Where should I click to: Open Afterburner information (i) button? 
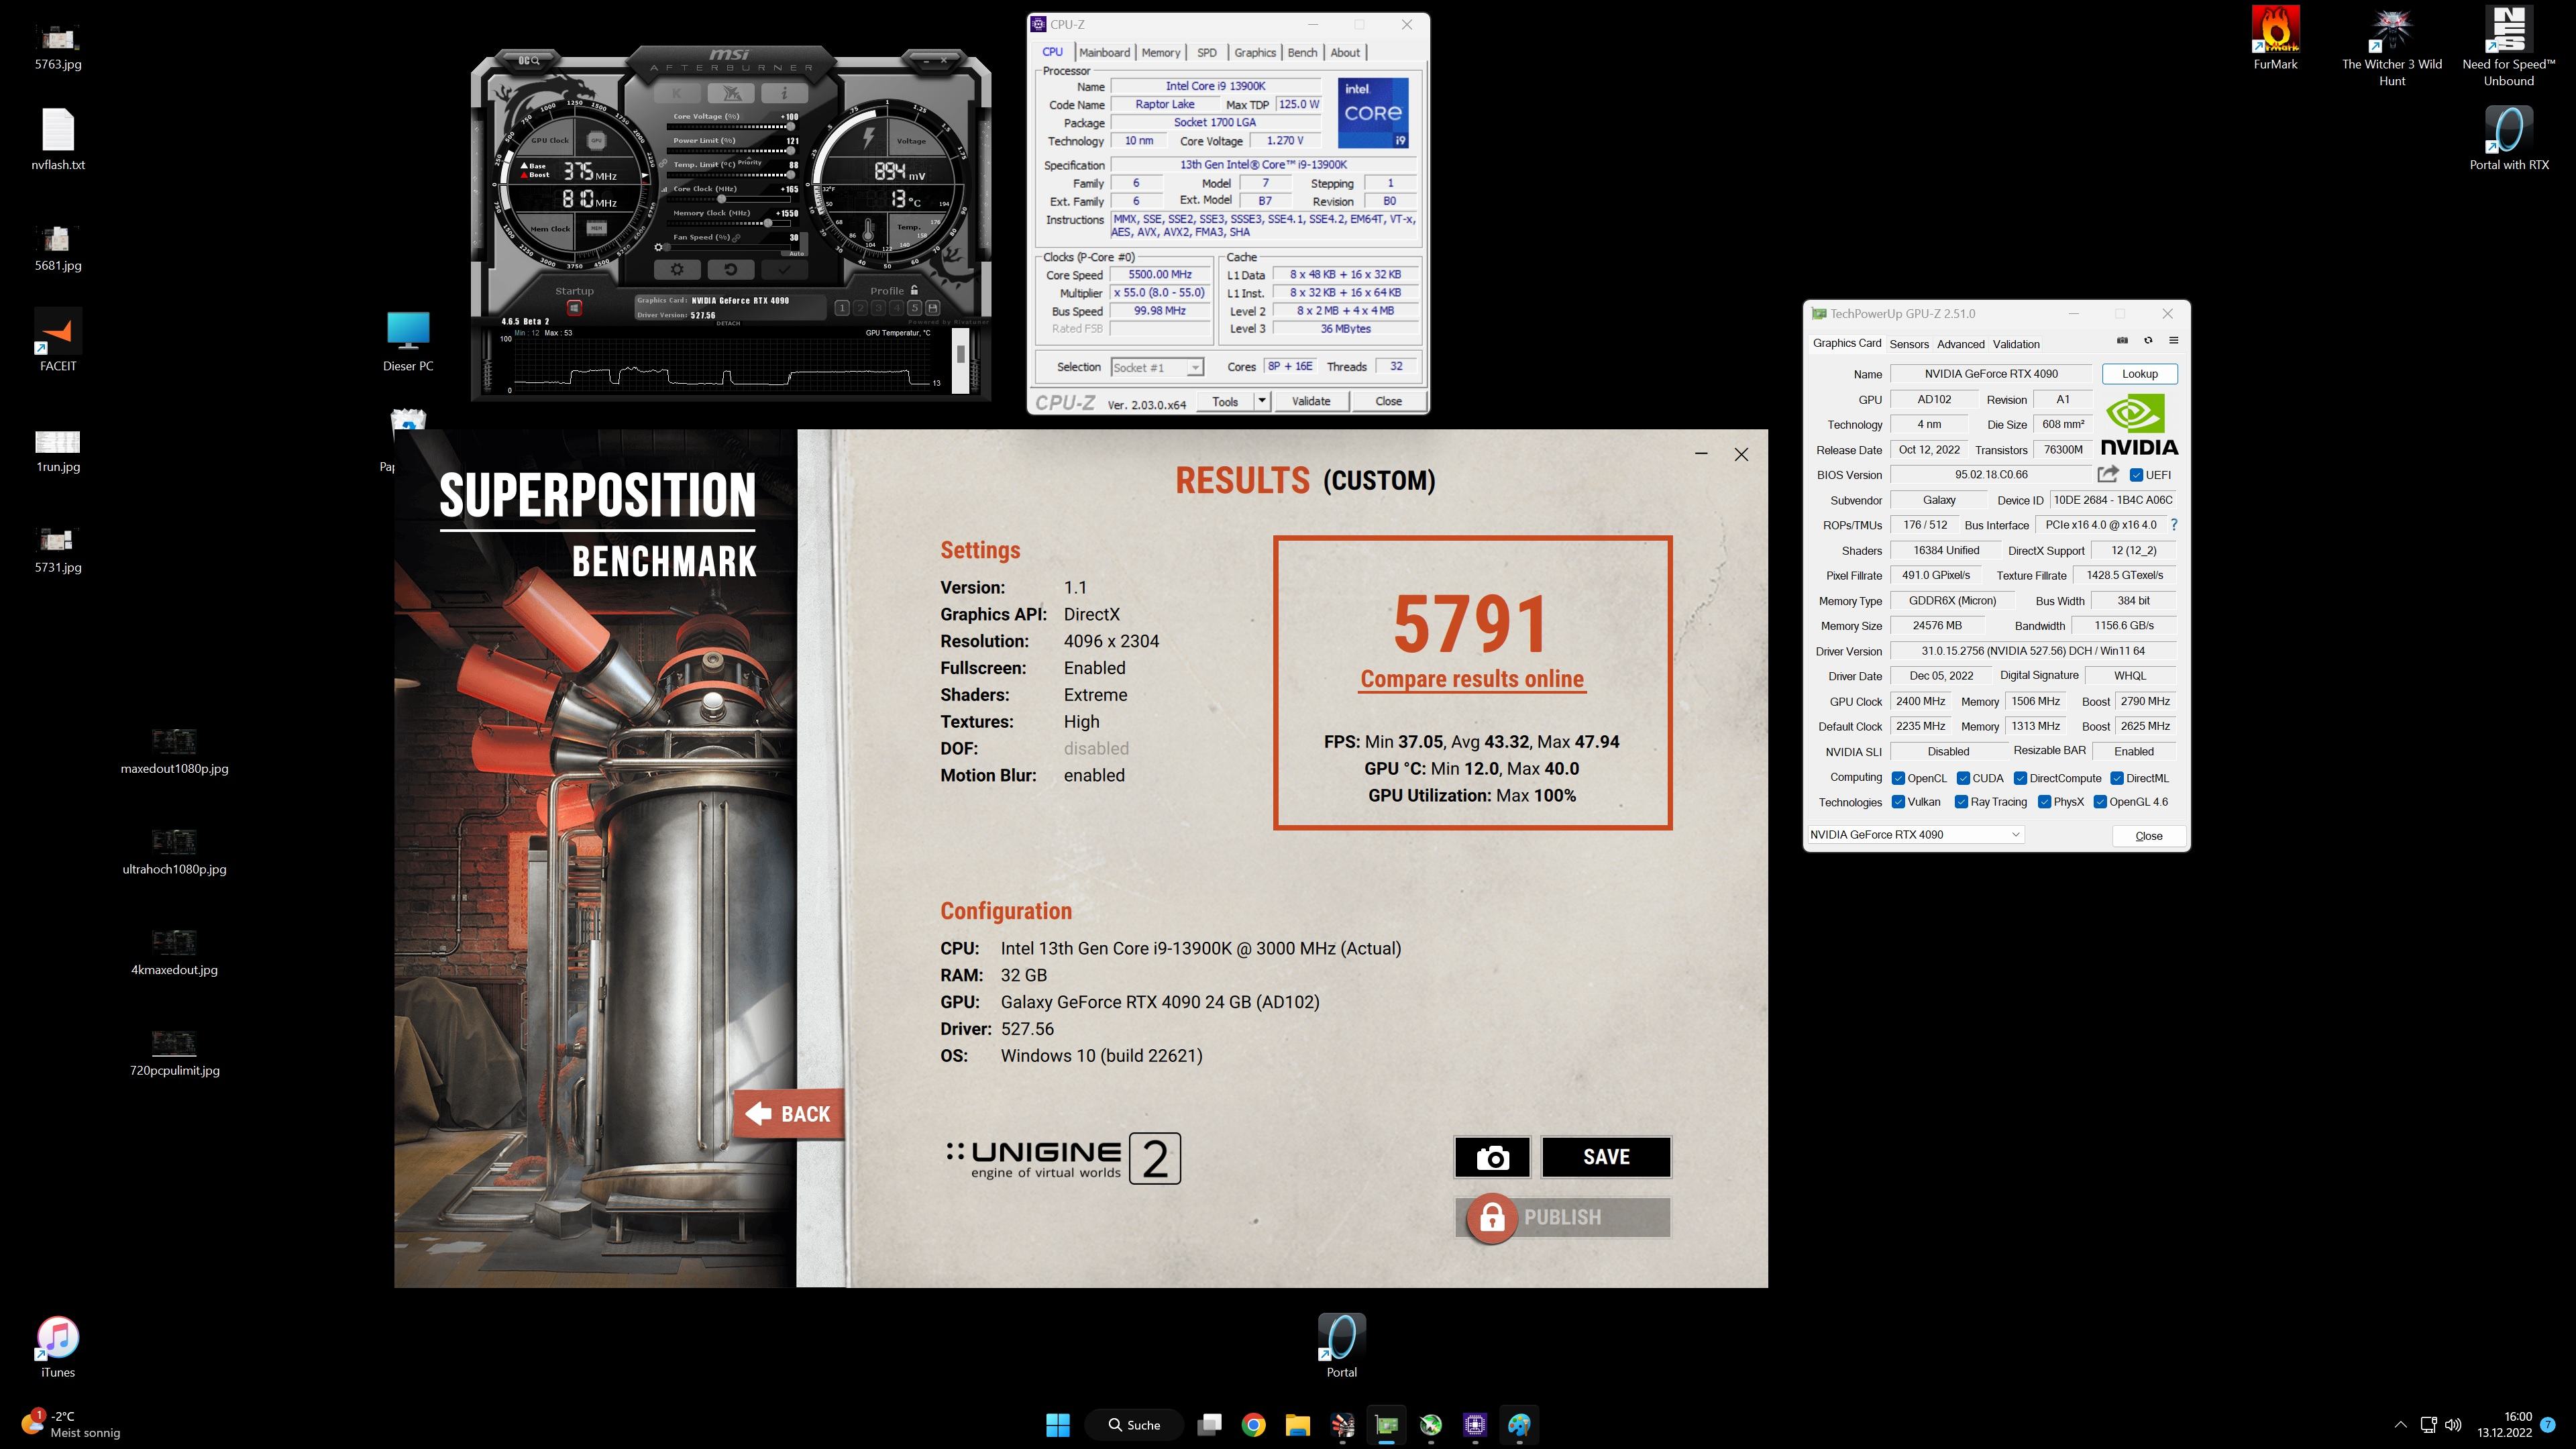[x=784, y=93]
